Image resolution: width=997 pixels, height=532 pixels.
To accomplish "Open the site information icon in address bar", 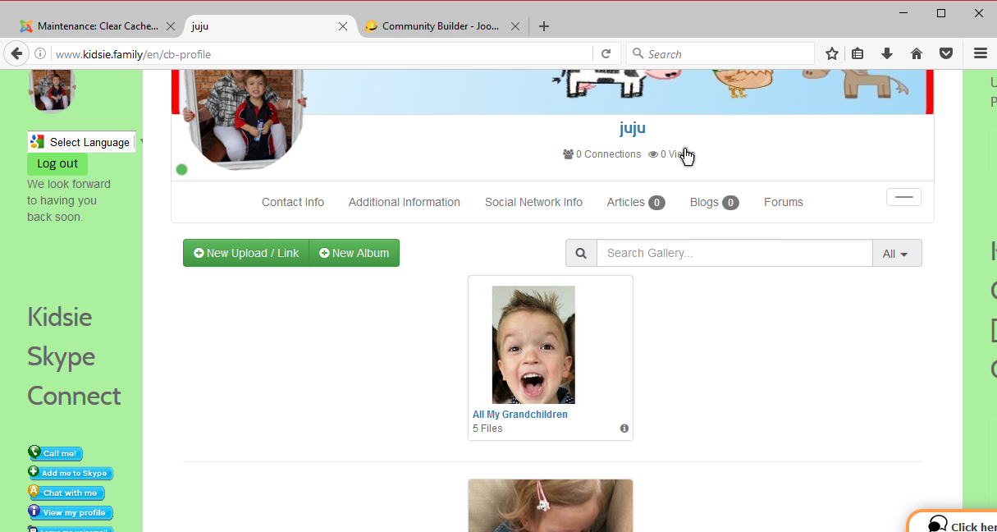I will 39,54.
